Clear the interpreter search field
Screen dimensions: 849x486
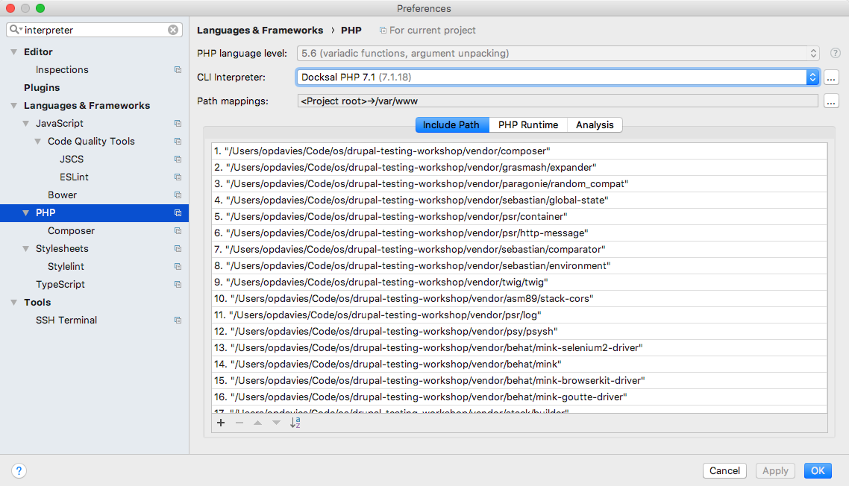pyautogui.click(x=173, y=31)
